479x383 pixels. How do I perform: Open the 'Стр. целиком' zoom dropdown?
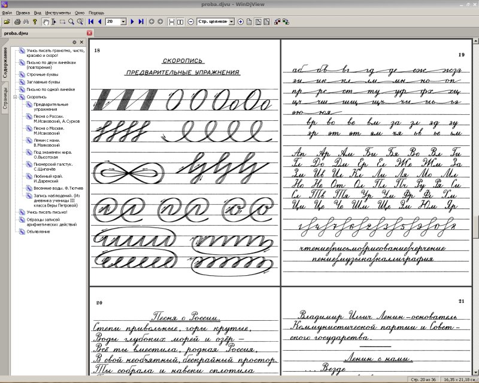[x=231, y=22]
